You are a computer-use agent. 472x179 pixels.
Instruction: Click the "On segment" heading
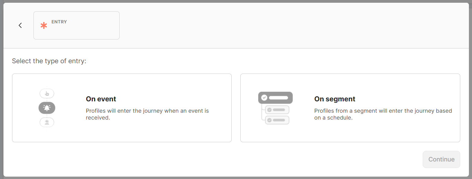(x=335, y=99)
